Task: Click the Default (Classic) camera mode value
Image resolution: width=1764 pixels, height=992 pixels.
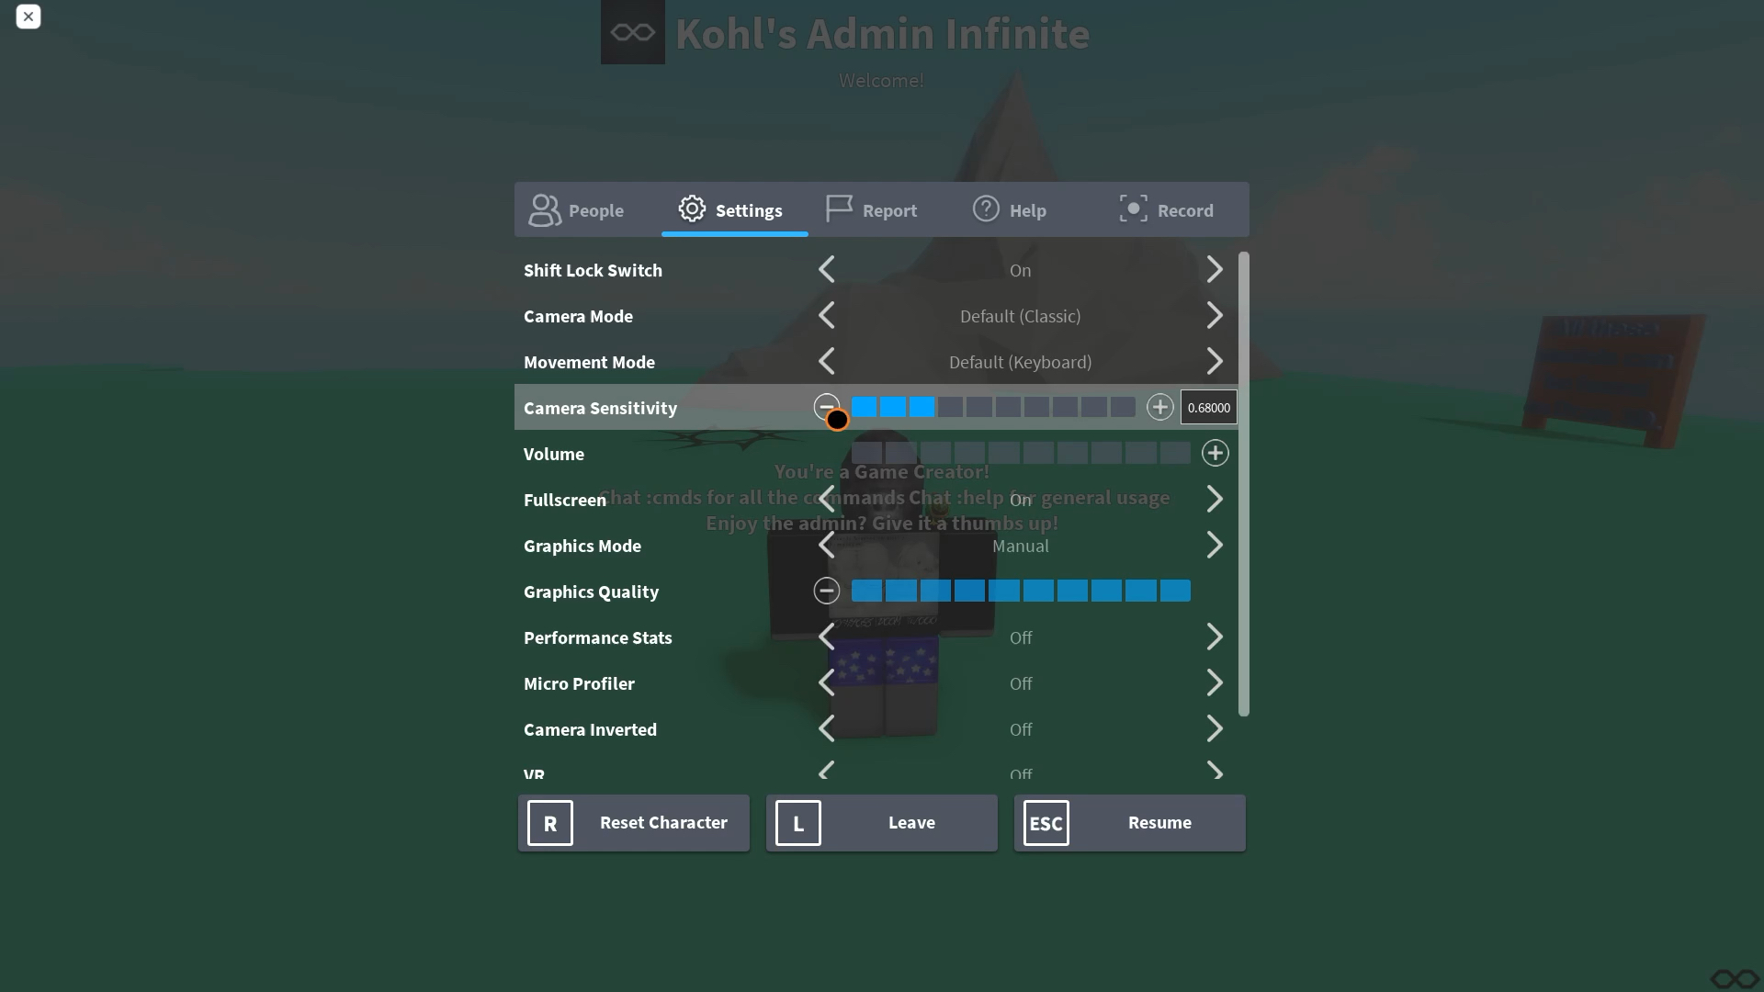Action: 1020,316
